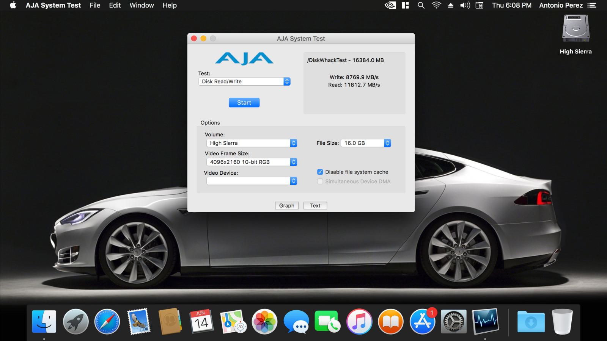Open Finder from the Dock
The image size is (607, 341).
(x=44, y=322)
